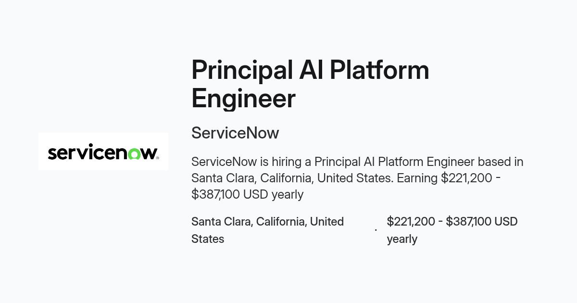
Task: Click 'USD' in the bottom salary row
Action: click(506, 222)
